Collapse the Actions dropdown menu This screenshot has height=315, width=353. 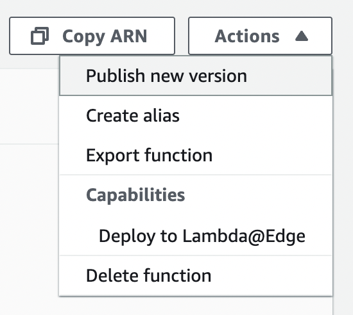pyautogui.click(x=260, y=36)
